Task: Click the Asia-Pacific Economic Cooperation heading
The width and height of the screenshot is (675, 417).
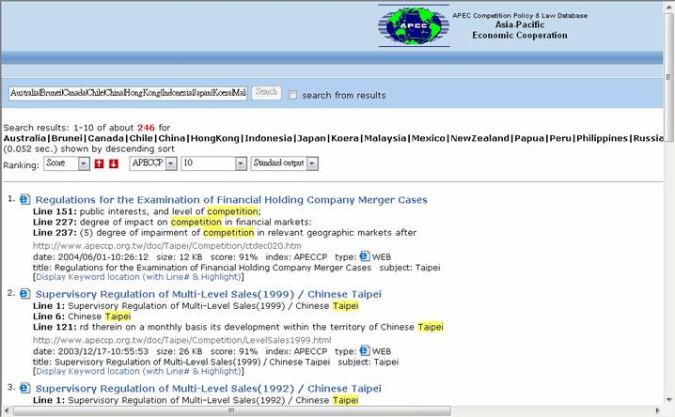Action: tap(520, 30)
